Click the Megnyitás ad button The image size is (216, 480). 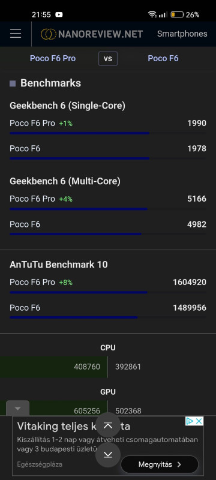pyautogui.click(x=160, y=464)
